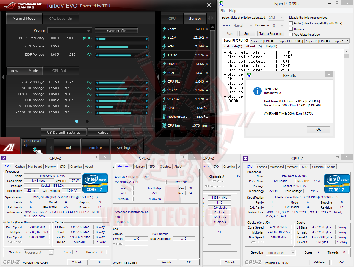Click the blue info icon in Results dialog
The image size is (354, 267).
point(257,91)
